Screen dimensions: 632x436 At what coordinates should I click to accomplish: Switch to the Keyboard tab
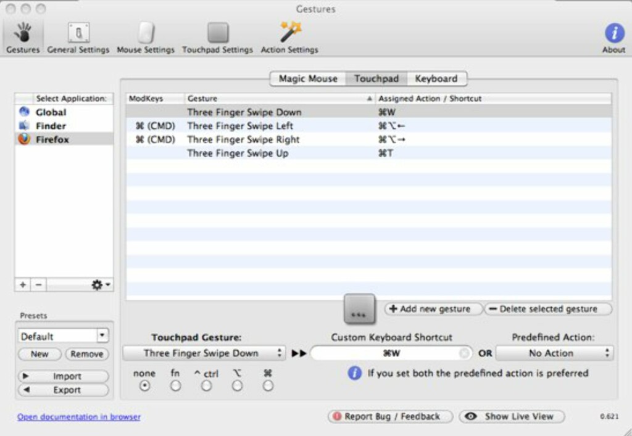click(x=436, y=78)
